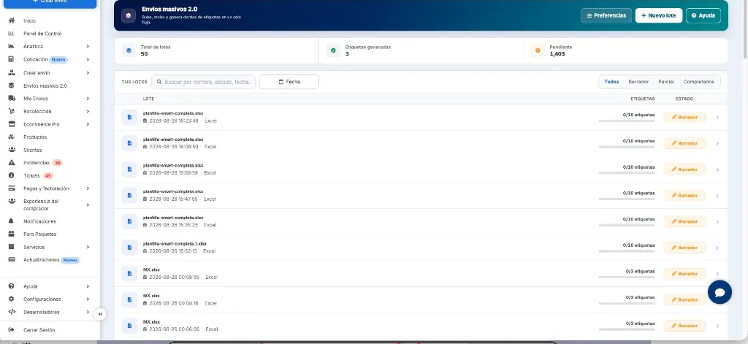
Task: Collapse the sidebar with double-chevron button
Action: (100, 314)
